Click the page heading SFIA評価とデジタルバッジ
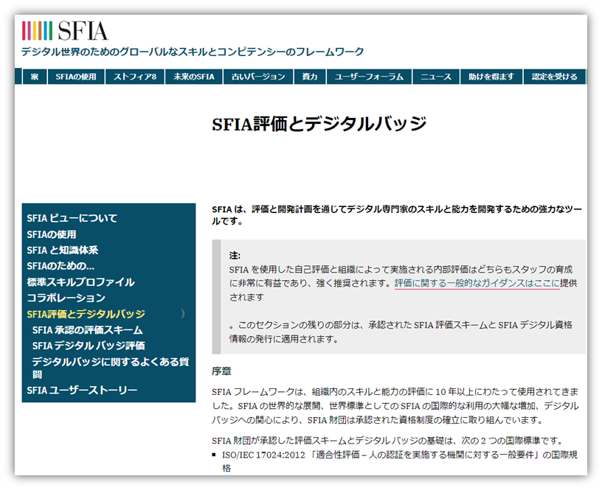This screenshot has height=490, width=602. 319,124
